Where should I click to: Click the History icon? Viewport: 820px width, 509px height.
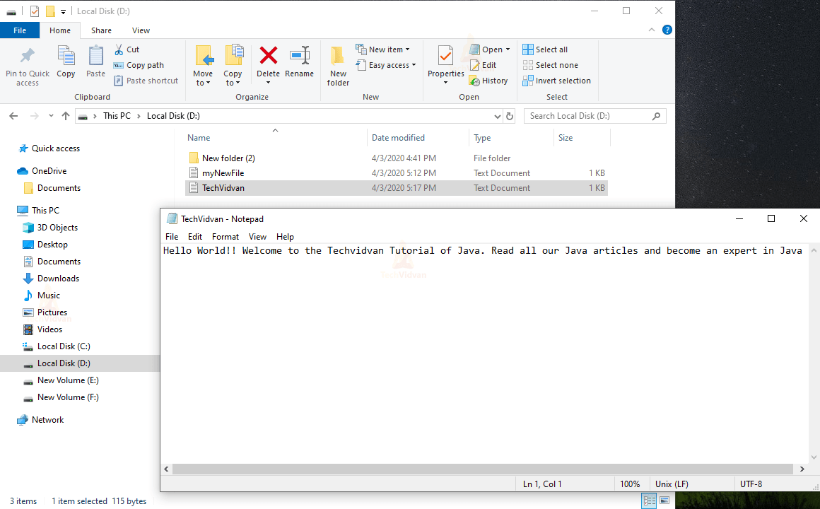click(x=489, y=80)
